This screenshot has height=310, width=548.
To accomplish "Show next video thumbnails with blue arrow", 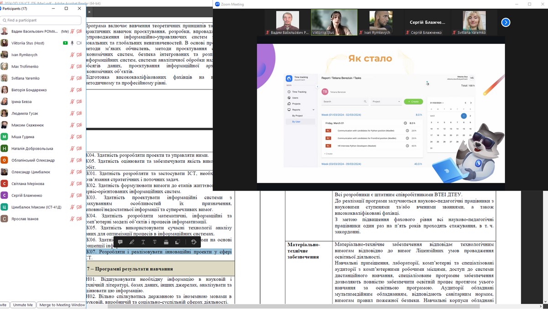I will [x=506, y=22].
